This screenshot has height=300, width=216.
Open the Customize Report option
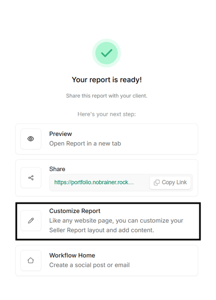[x=108, y=221]
